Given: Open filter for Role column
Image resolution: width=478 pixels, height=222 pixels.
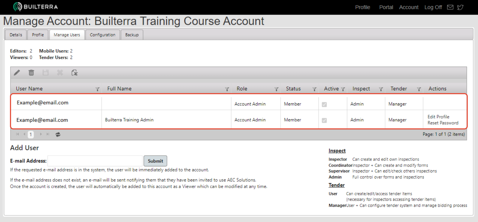Looking at the screenshot, I should tap(276, 89).
